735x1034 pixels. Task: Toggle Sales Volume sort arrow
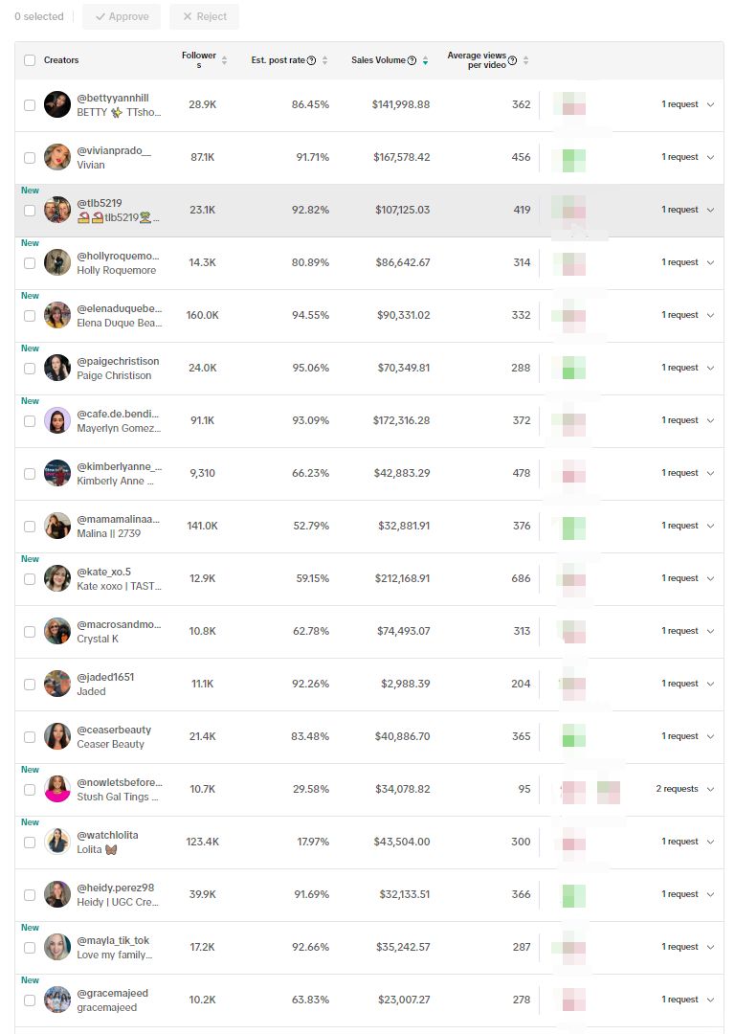(x=425, y=60)
